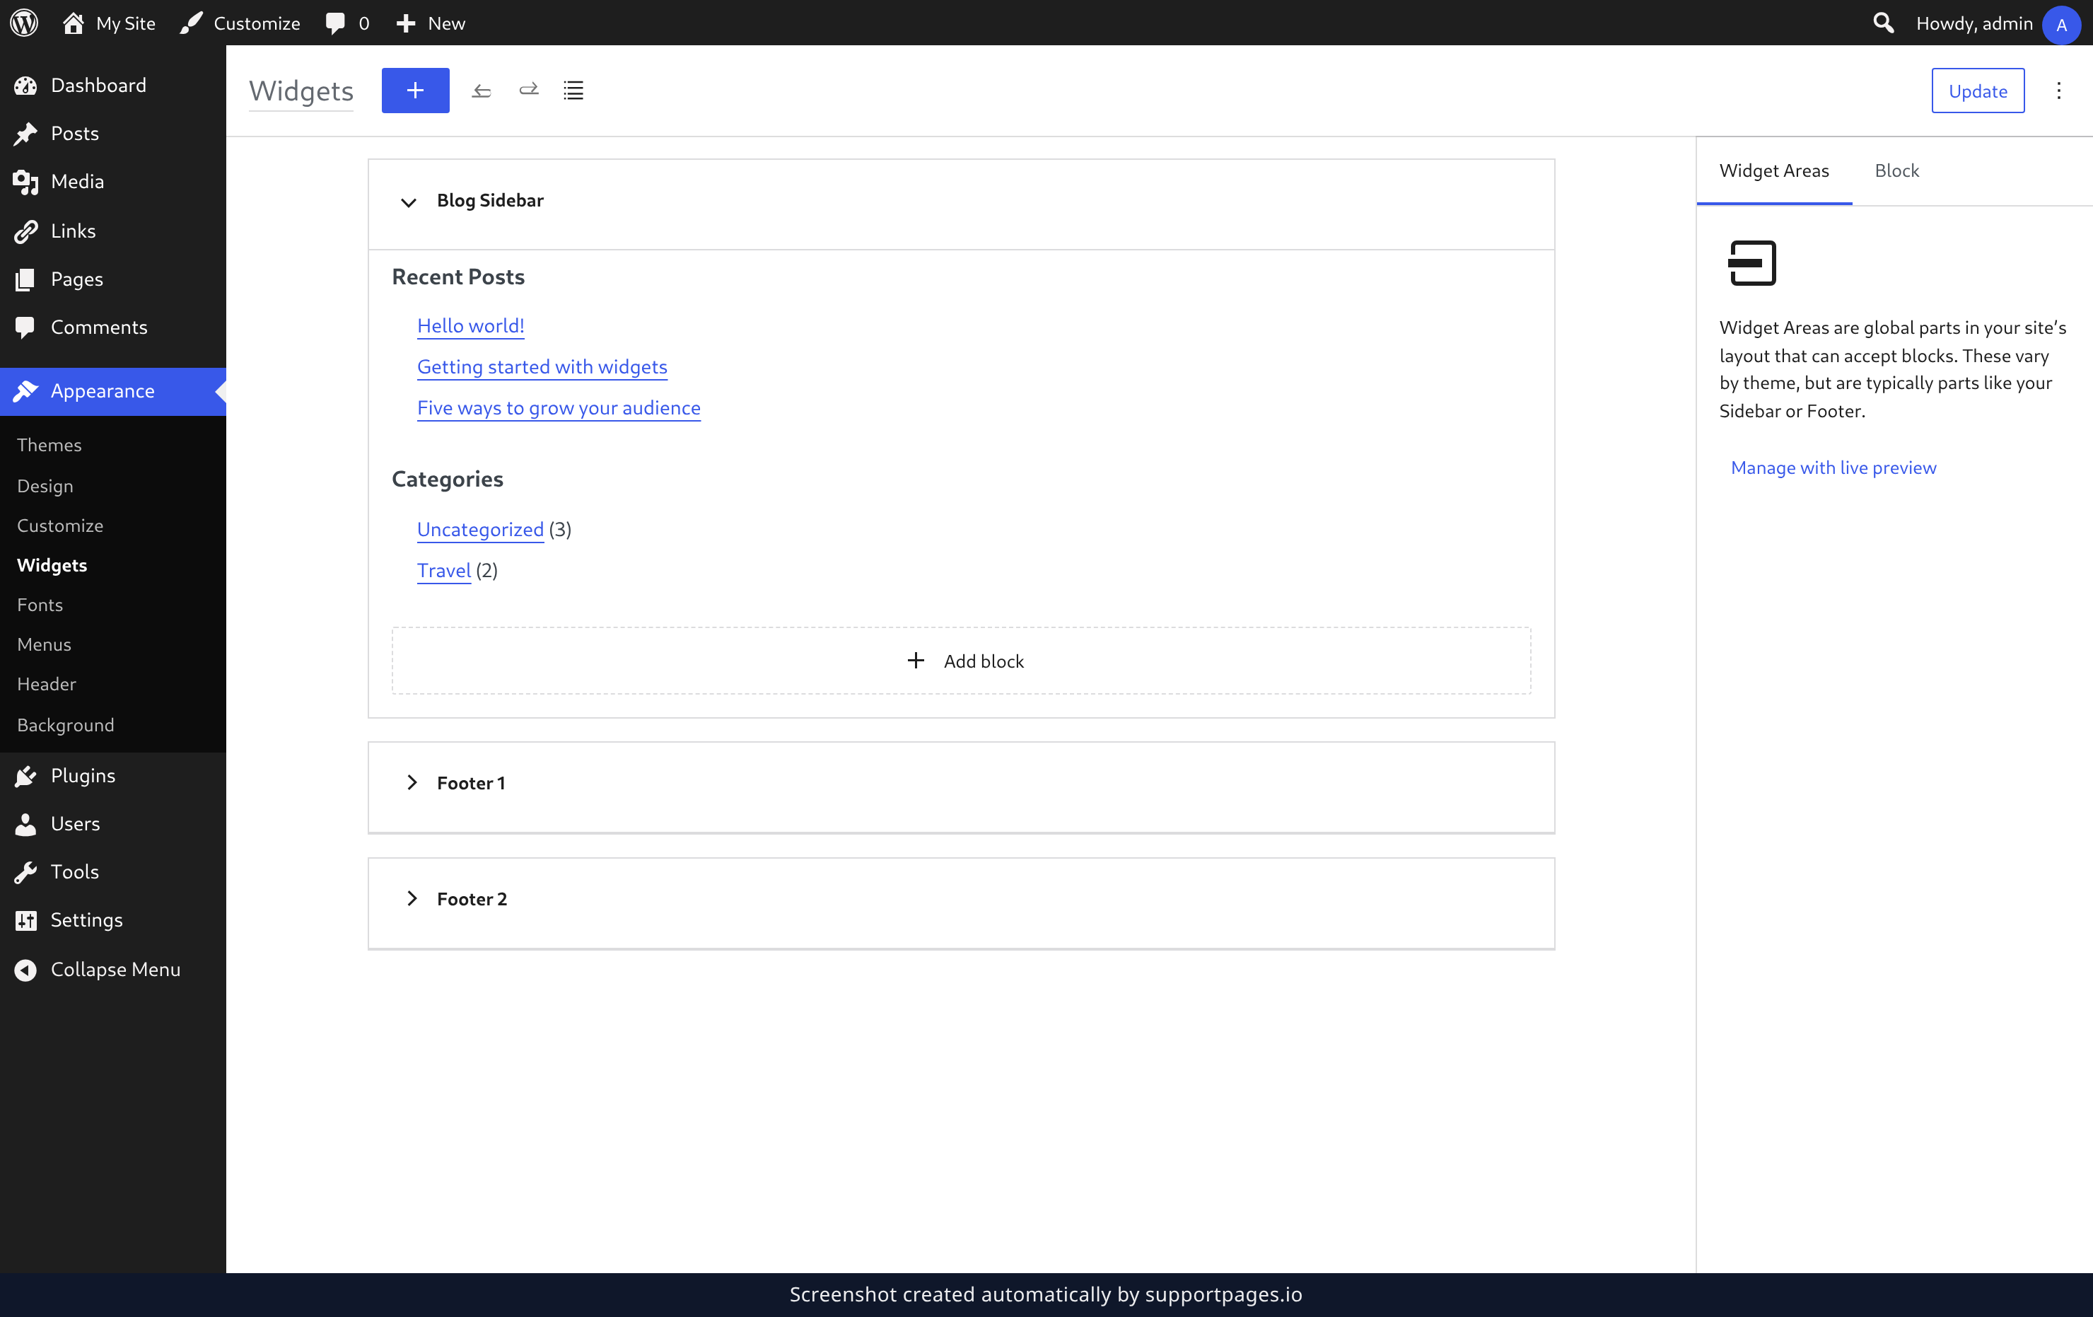Image resolution: width=2093 pixels, height=1317 pixels.
Task: Undo the last widget change
Action: [x=482, y=91]
